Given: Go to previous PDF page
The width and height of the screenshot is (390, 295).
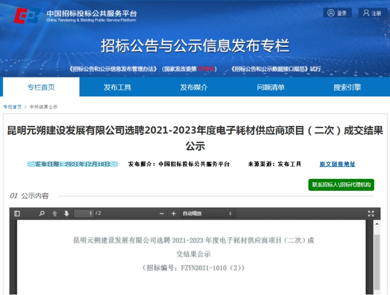Looking at the screenshot, I should [55, 214].
